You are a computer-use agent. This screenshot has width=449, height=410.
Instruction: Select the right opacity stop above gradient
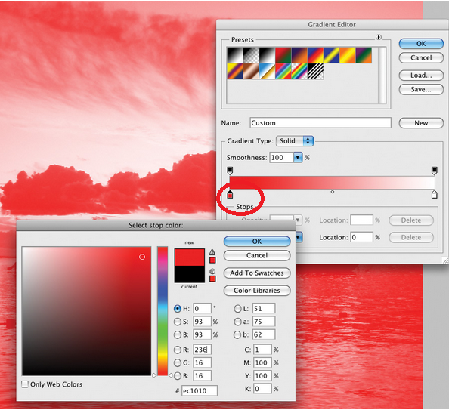pos(435,171)
